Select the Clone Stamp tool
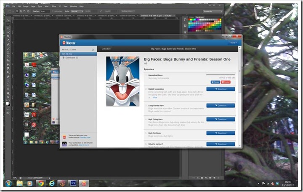Image resolution: width=303 pixels, height=192 pixels. [8, 53]
